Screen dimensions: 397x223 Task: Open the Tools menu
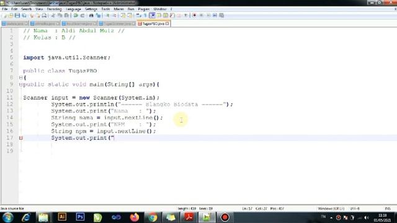click(x=105, y=9)
